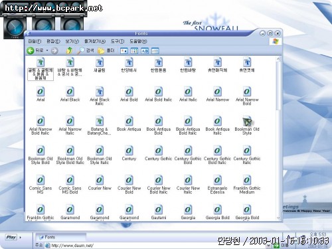Open the 도구(T) menu
Image resolution: width=332 pixels, height=249 pixels.
[118, 41]
